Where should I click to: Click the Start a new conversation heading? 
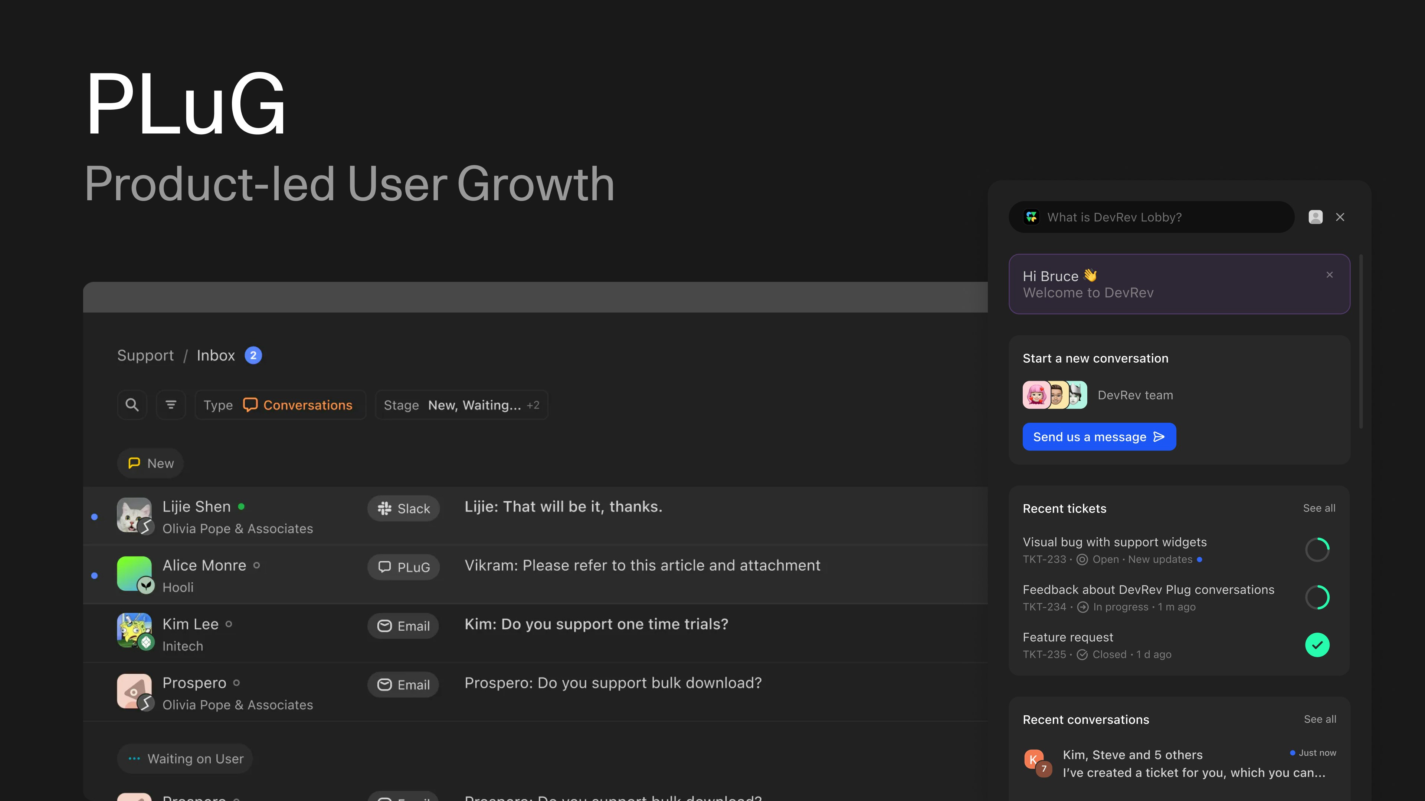[1095, 358]
